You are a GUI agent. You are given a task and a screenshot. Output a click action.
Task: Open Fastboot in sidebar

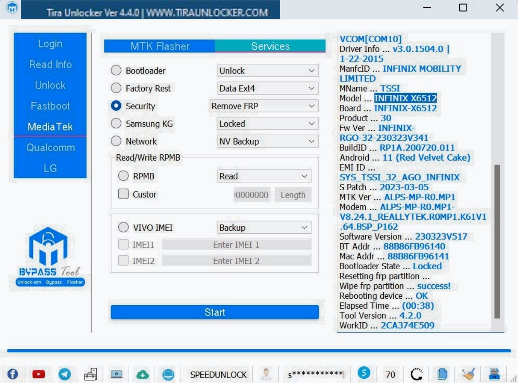[50, 106]
